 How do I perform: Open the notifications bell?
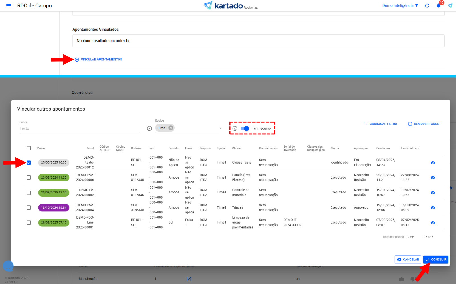[439, 6]
